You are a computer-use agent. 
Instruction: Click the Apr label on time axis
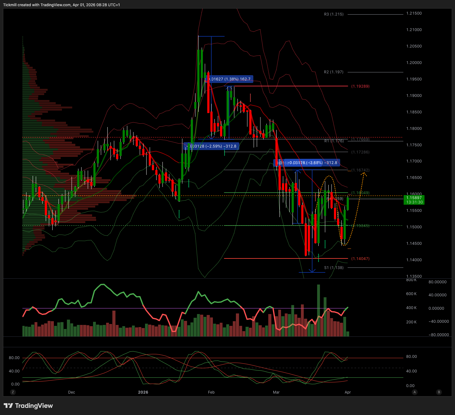[348, 392]
